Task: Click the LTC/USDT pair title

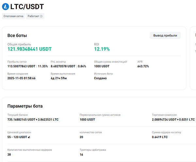Action: point(27,7)
